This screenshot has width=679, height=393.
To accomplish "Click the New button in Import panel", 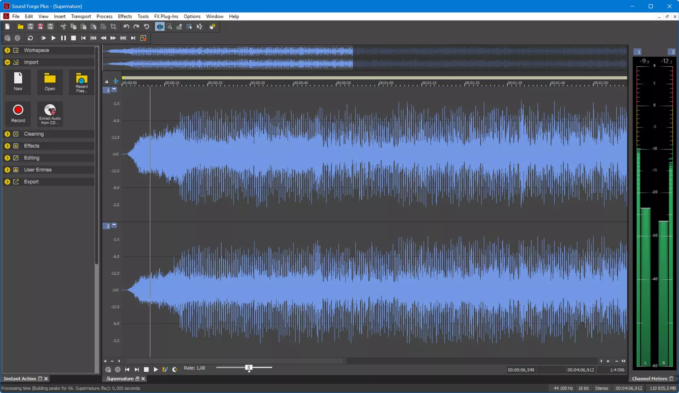I will pos(18,81).
